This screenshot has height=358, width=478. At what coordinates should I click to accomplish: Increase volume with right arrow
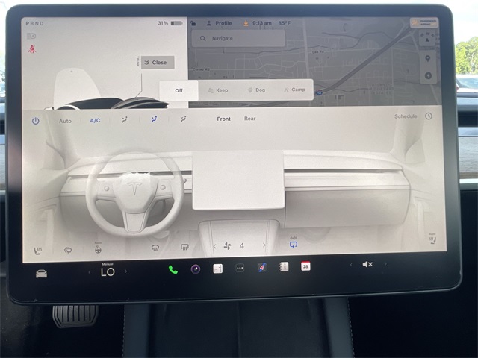(385, 263)
